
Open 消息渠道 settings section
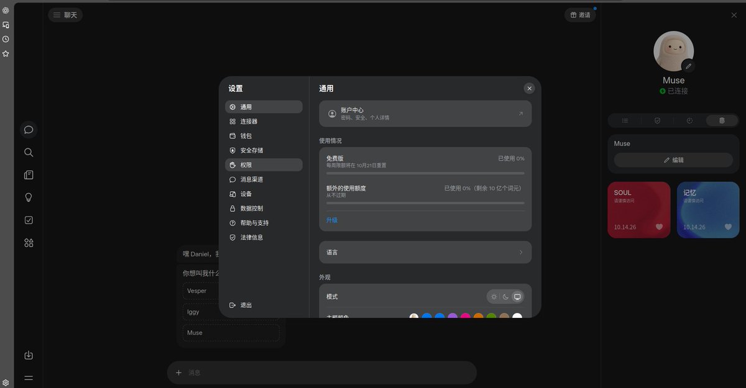click(264, 179)
